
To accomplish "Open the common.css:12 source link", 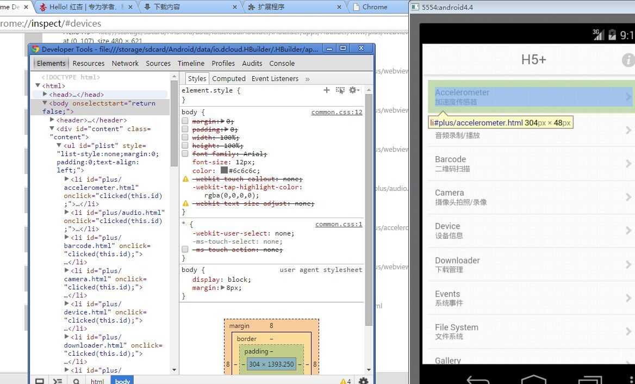I will pyautogui.click(x=337, y=112).
